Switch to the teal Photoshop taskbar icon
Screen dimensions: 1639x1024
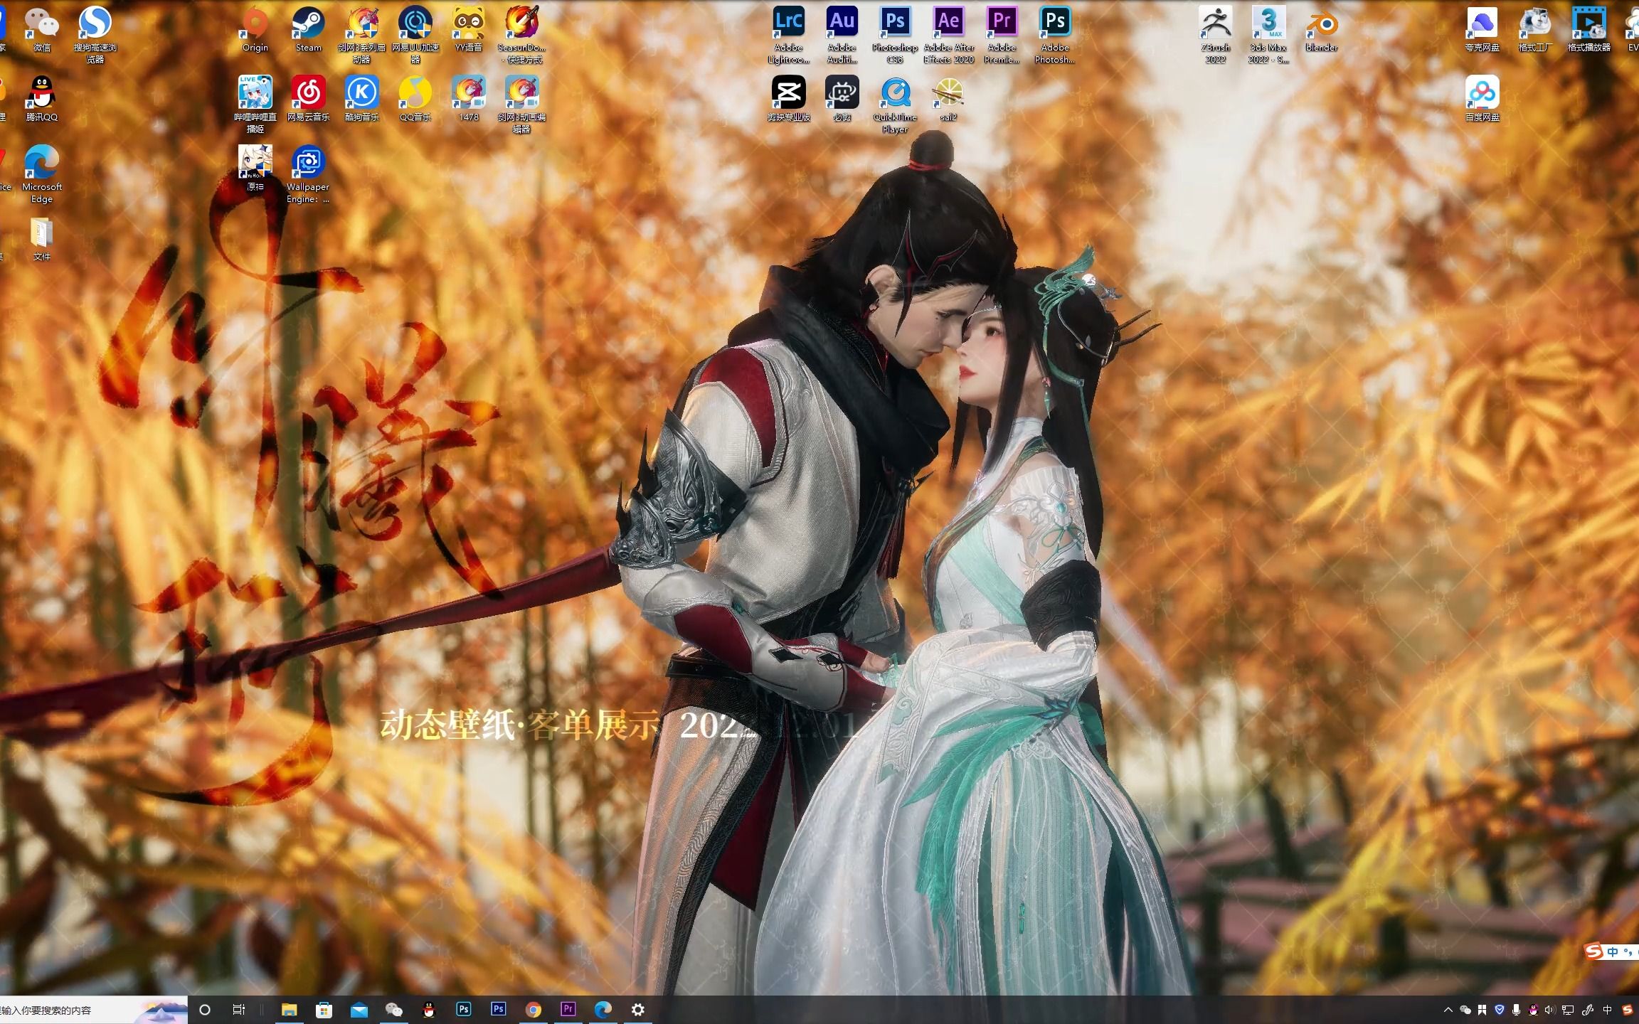[464, 1009]
